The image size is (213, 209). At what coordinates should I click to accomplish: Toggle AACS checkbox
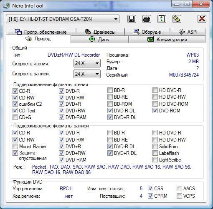[x=179, y=189]
